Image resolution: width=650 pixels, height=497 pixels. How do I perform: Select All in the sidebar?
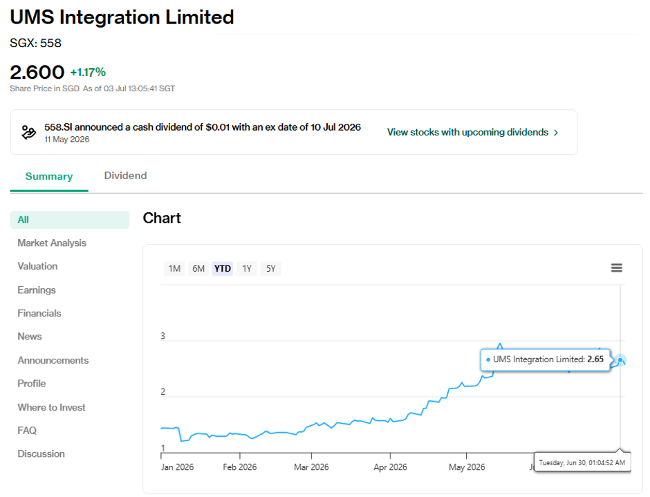click(70, 220)
